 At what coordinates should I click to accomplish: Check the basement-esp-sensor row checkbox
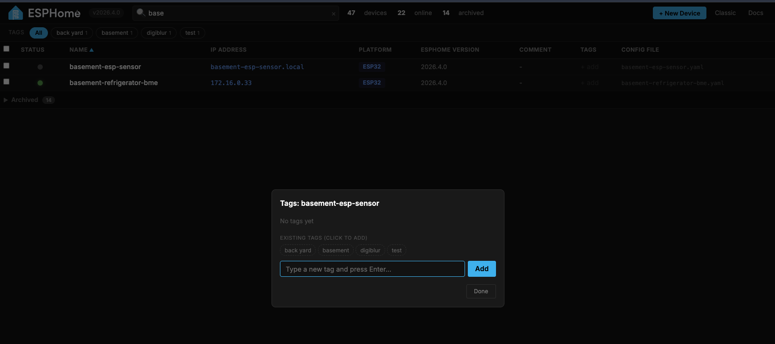coord(6,65)
